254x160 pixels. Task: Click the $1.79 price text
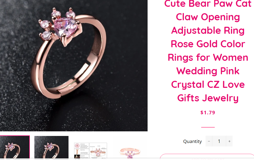coord(208,112)
